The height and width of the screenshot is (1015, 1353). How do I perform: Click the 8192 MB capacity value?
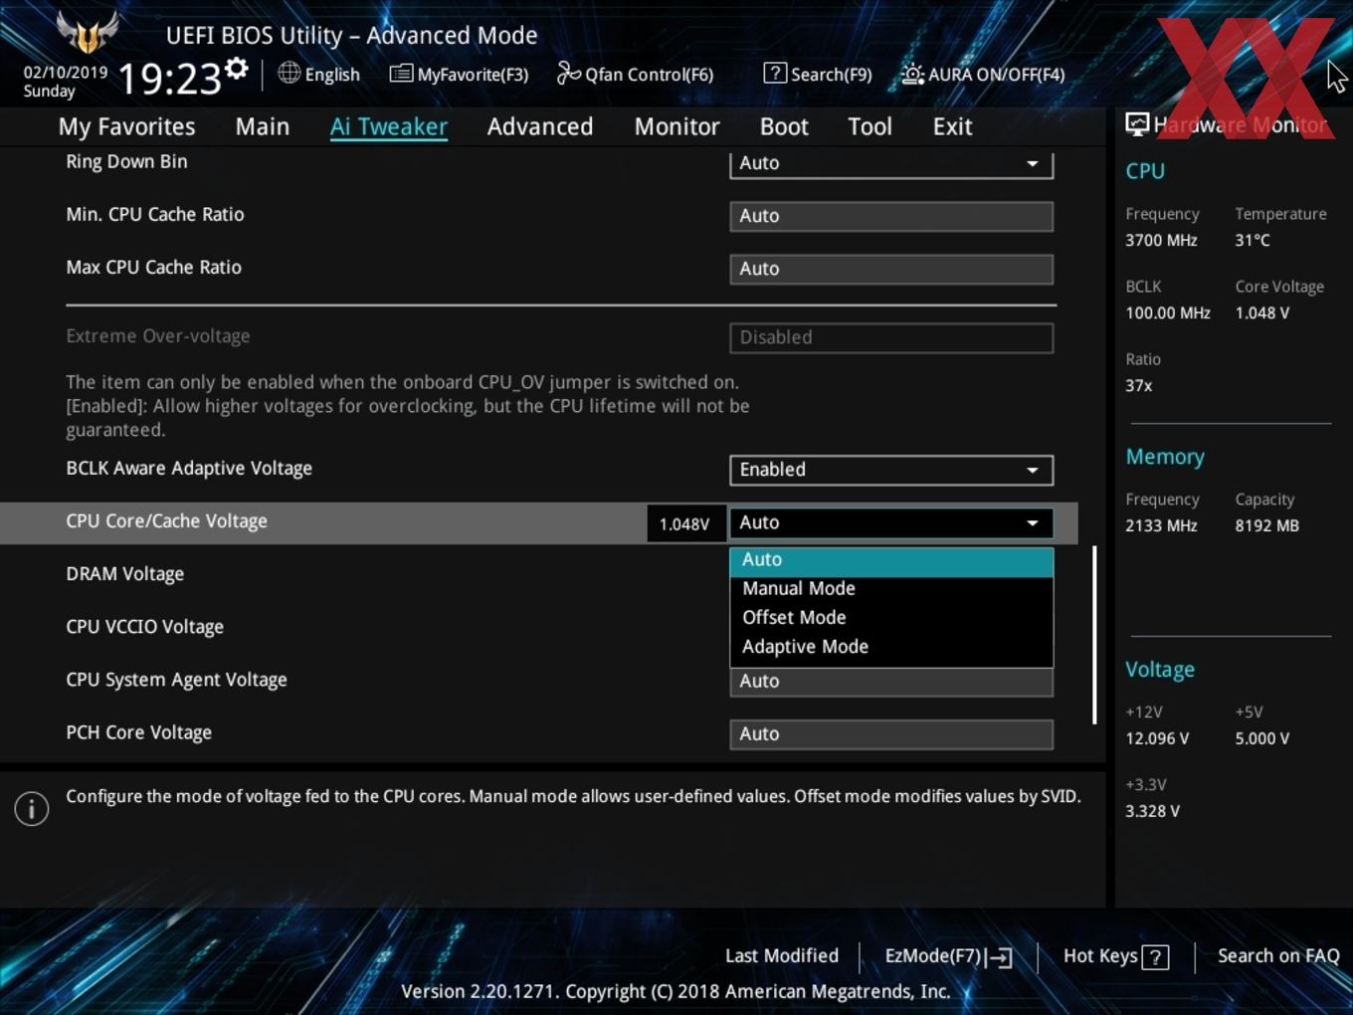click(x=1267, y=525)
